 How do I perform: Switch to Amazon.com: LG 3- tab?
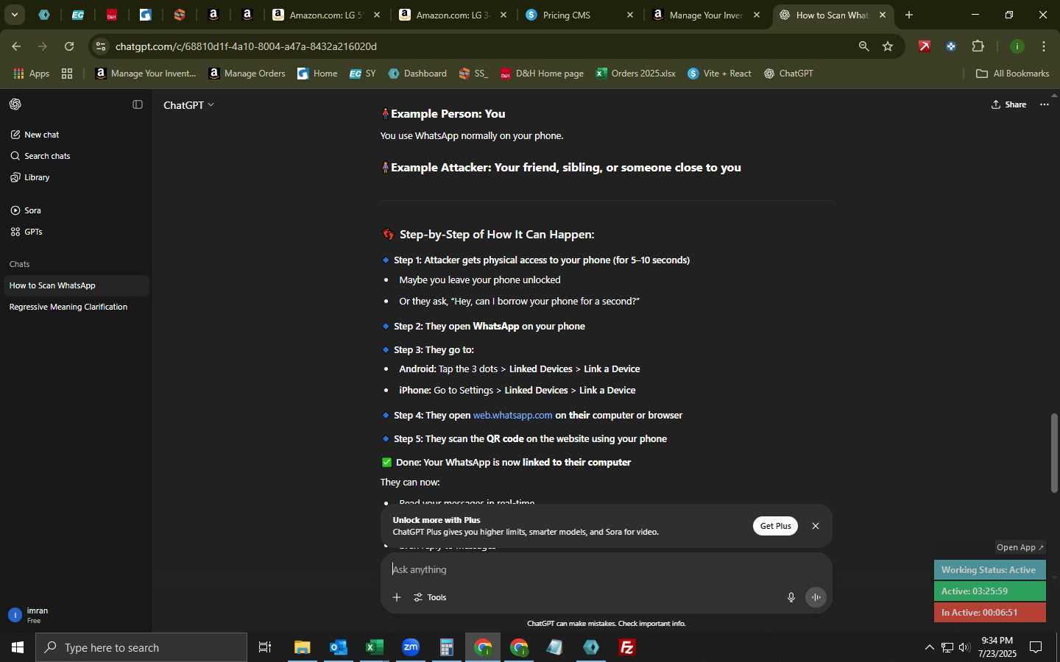[x=452, y=15]
